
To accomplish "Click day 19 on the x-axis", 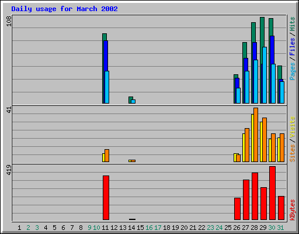I will pos(175,228).
